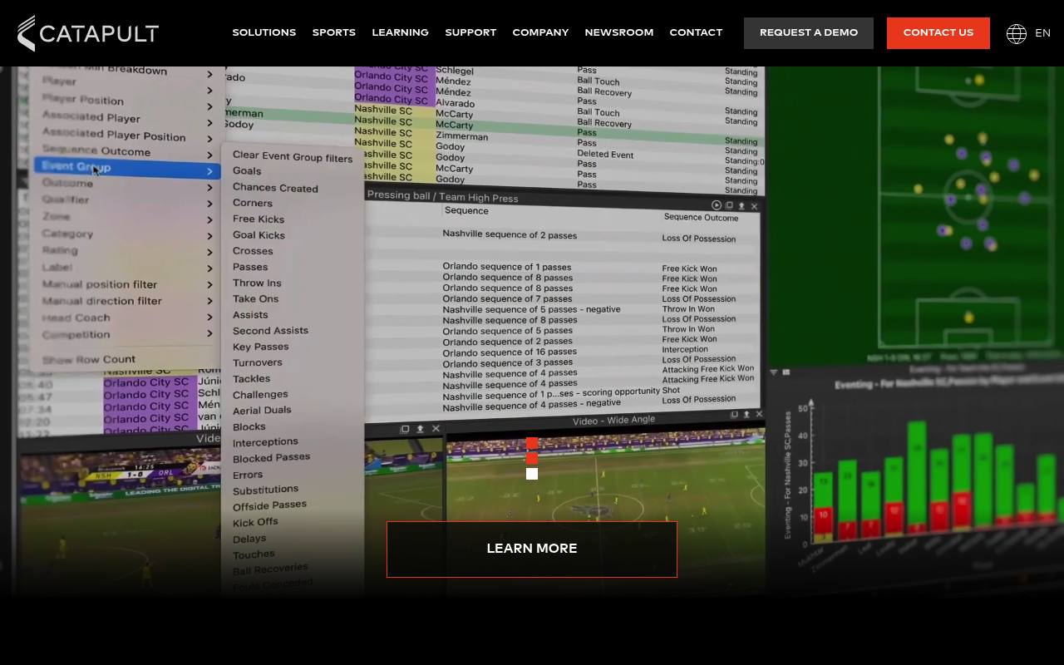Click the upload icon in Pressing ball panel
The height and width of the screenshot is (665, 1064).
tap(741, 206)
